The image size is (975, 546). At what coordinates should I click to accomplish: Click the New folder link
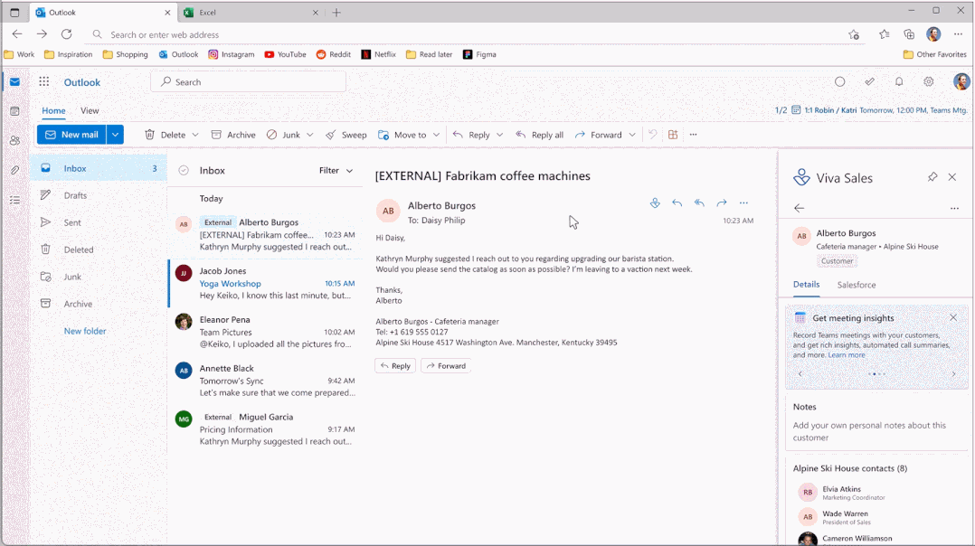pyautogui.click(x=85, y=331)
